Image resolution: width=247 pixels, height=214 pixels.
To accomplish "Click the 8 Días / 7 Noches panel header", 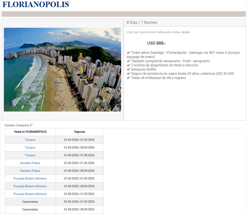I will 142,23.
